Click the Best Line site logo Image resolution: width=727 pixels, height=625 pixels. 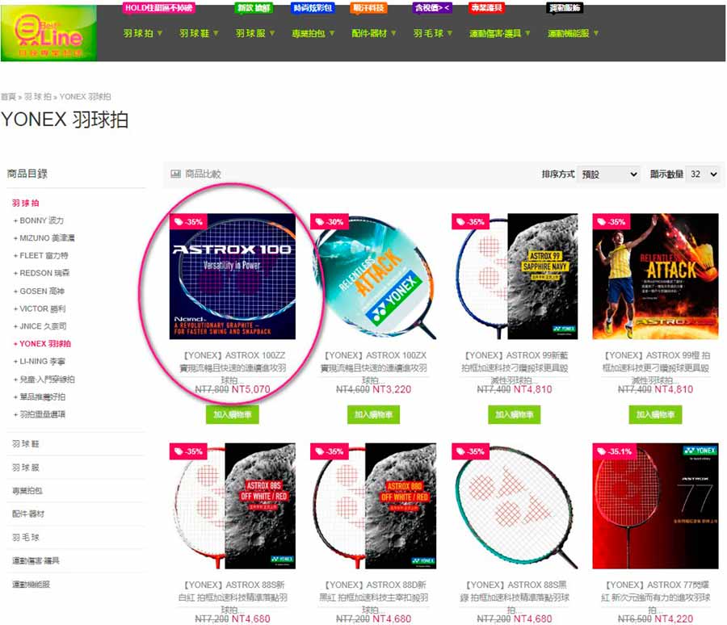[48, 33]
